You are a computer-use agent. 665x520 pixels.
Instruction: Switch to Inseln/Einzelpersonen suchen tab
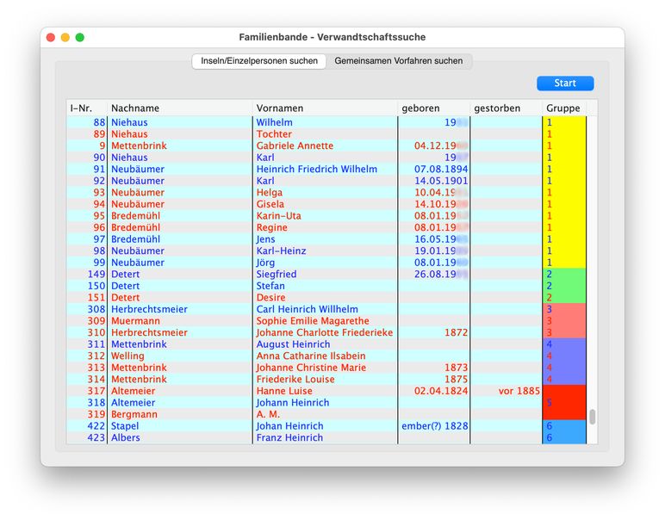(x=259, y=61)
